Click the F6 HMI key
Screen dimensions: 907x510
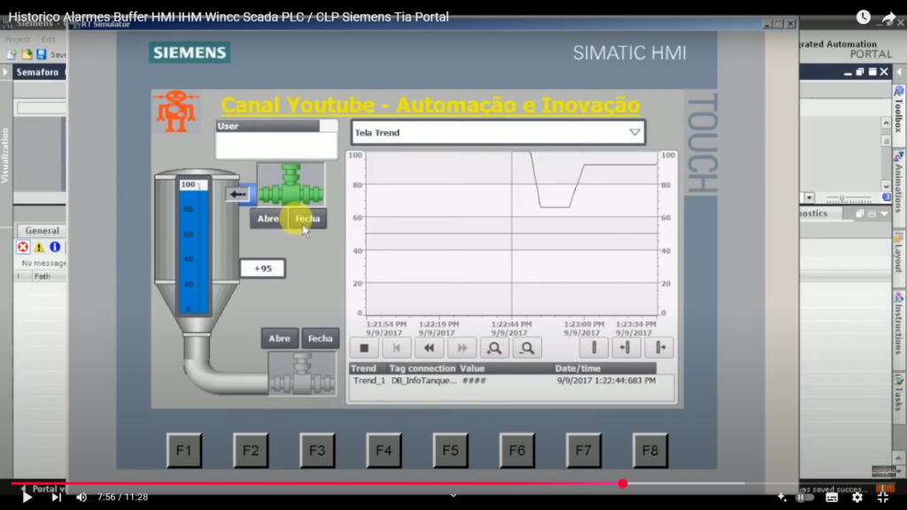click(517, 451)
